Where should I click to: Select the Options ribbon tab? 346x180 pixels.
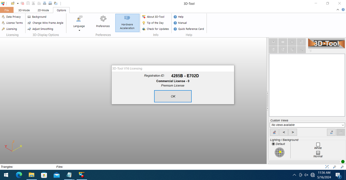pyautogui.click(x=61, y=10)
